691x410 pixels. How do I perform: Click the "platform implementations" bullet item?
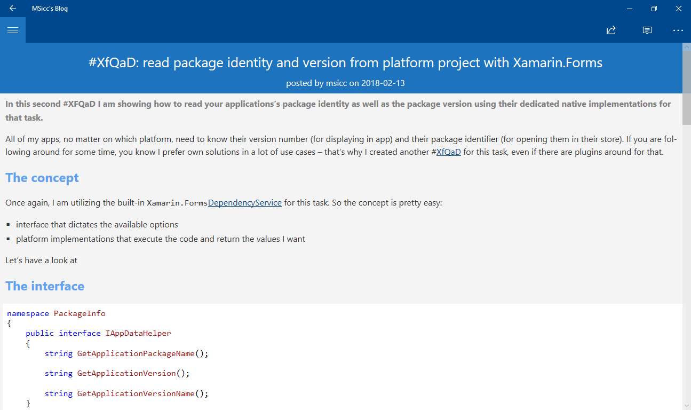[x=161, y=239]
